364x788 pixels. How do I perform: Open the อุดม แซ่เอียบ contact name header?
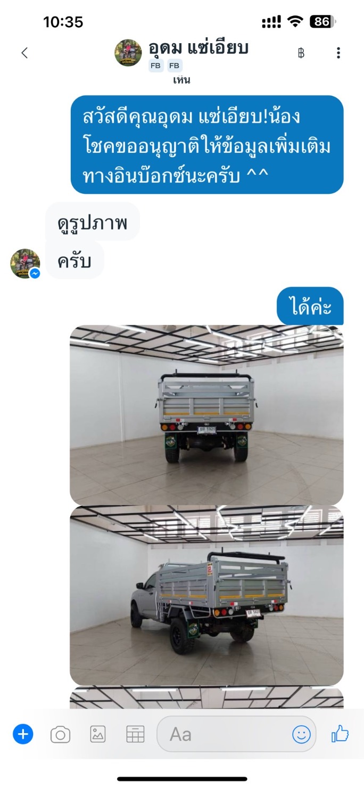click(x=198, y=48)
